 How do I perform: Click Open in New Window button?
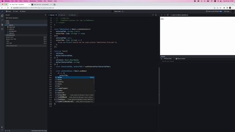[214, 11]
